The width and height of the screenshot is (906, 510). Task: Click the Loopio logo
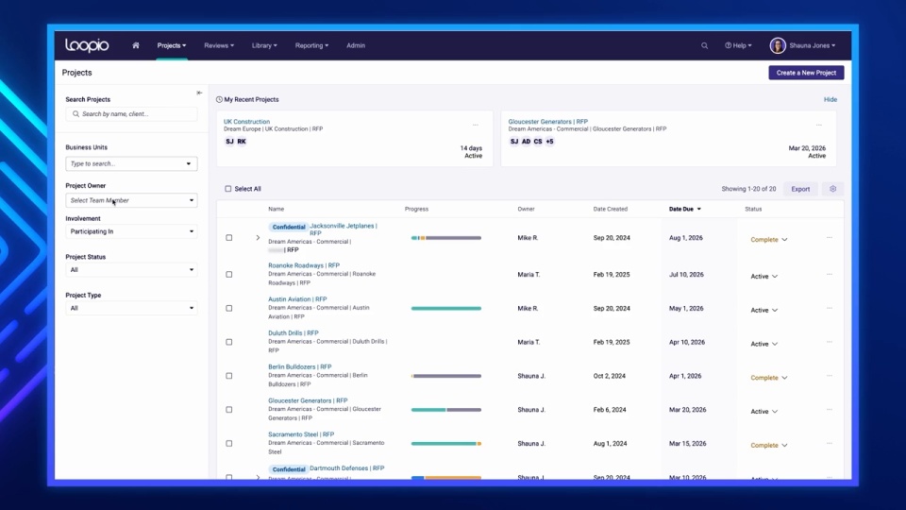click(87, 45)
